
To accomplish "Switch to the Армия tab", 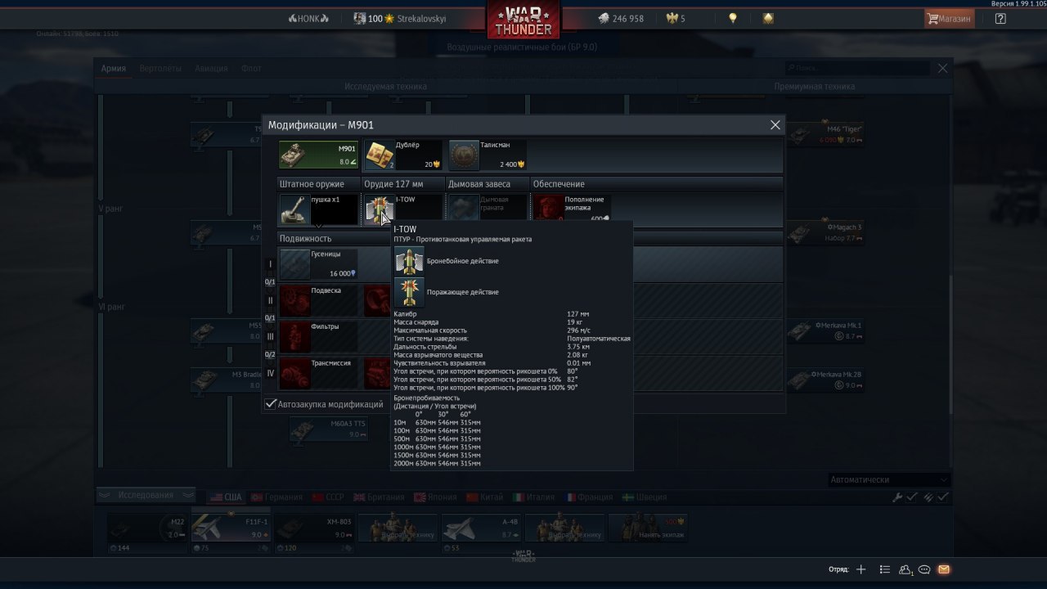I will pos(113,69).
